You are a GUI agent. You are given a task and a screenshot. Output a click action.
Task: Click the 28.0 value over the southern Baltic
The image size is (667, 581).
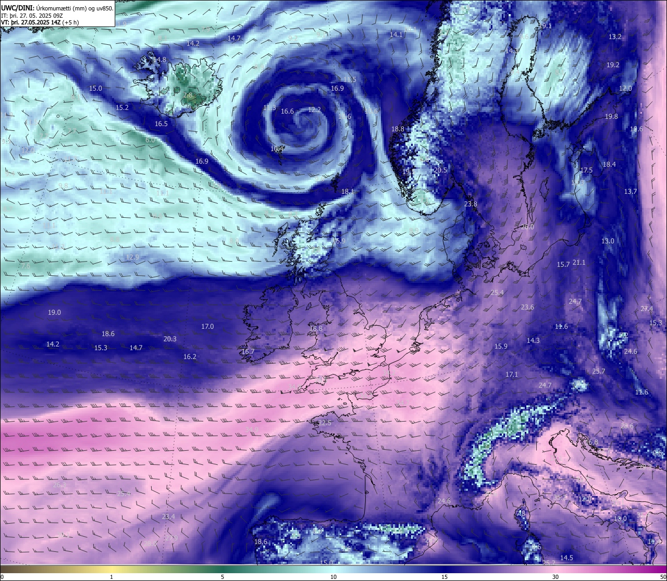pos(527,227)
